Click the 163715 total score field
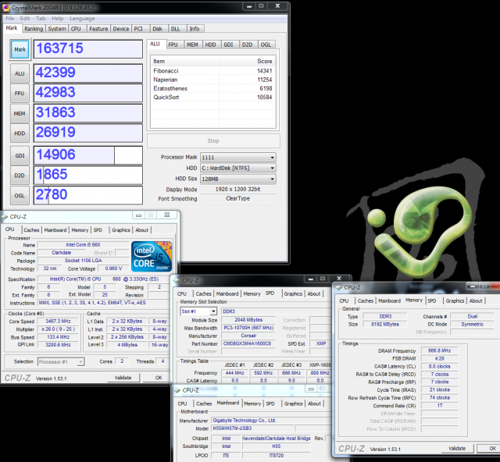Viewport: 500px width, 462px height. (x=88, y=48)
